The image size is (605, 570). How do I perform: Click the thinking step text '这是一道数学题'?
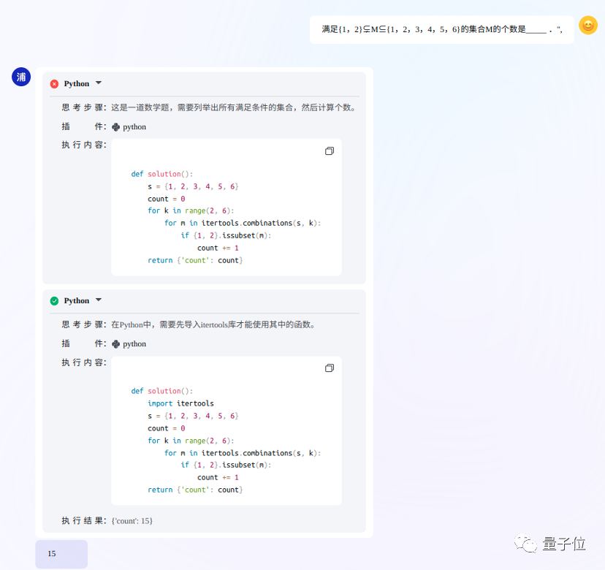(x=233, y=107)
